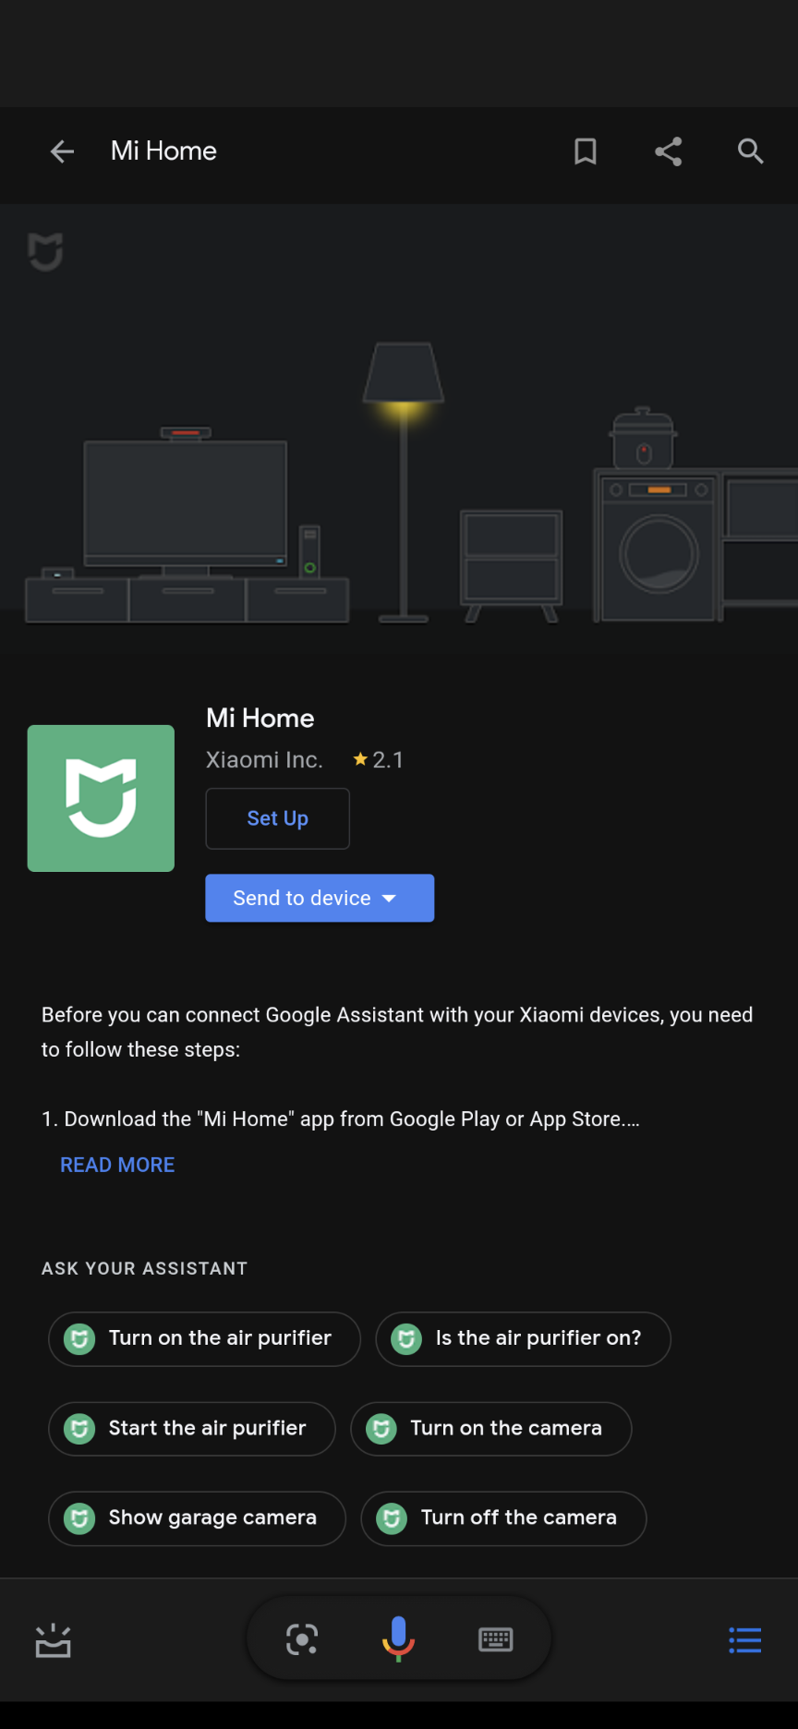Screen dimensions: 798x1729
Task: Click the Set Up button
Action: (x=277, y=818)
